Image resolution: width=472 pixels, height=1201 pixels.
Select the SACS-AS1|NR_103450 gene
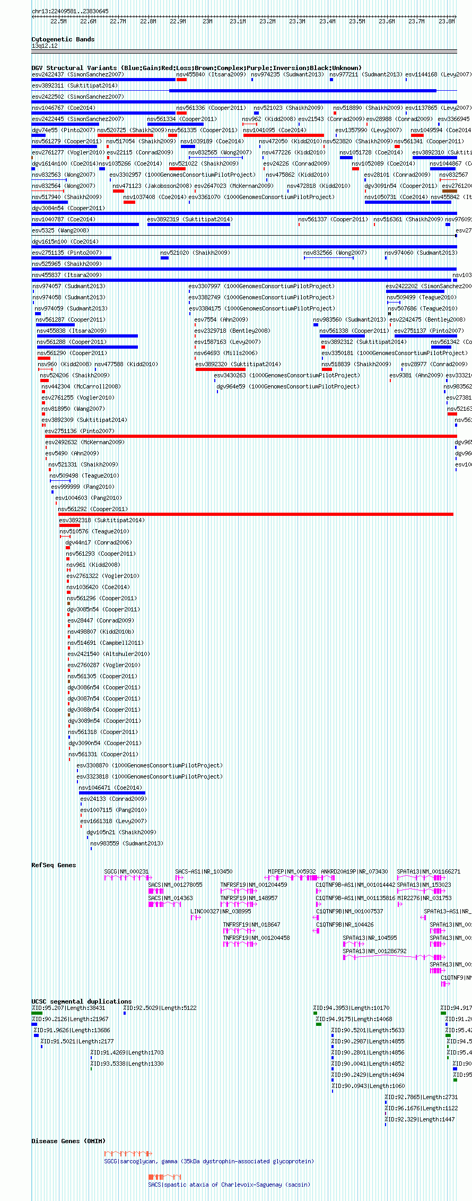tap(204, 871)
